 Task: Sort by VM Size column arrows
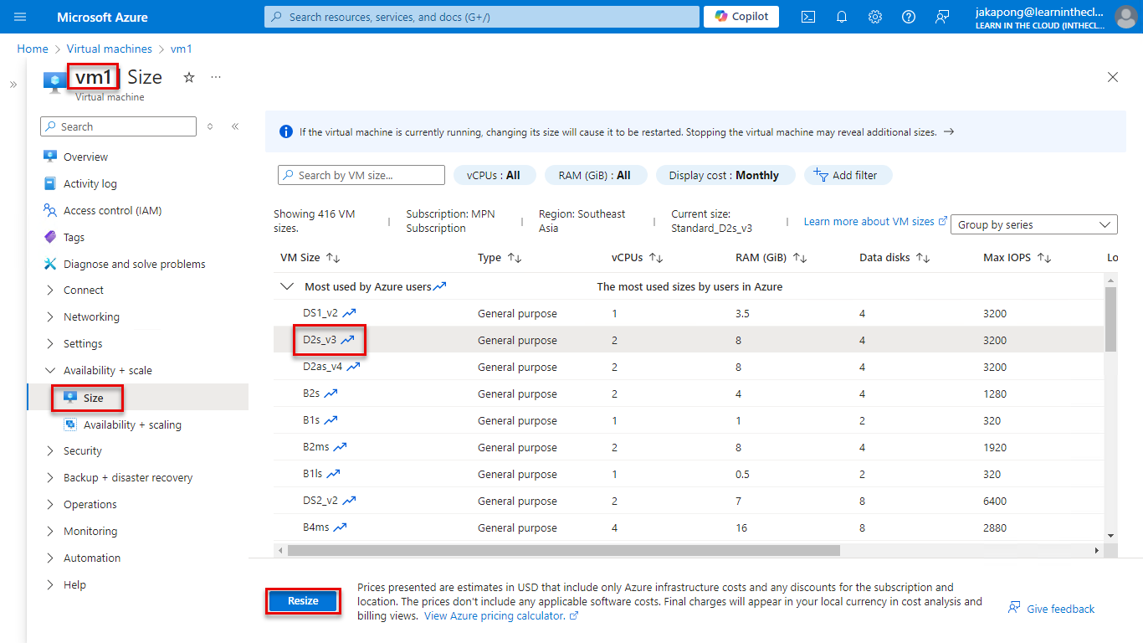[333, 258]
